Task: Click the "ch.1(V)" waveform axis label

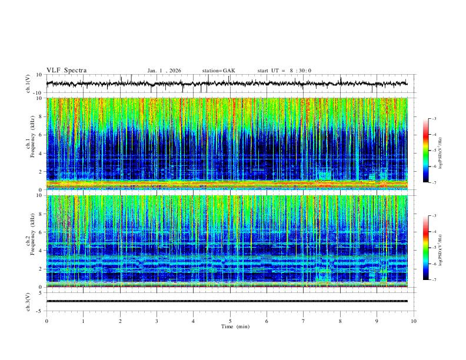Action: click(28, 84)
